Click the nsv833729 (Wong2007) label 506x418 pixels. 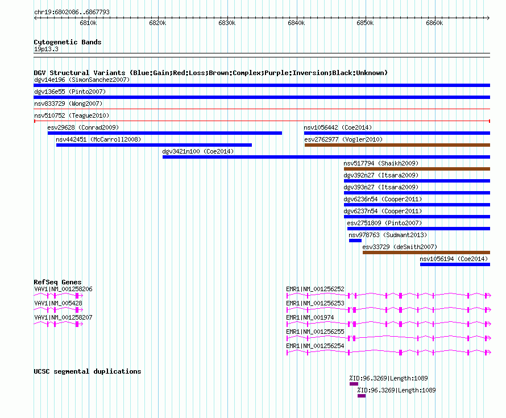pyautogui.click(x=68, y=104)
